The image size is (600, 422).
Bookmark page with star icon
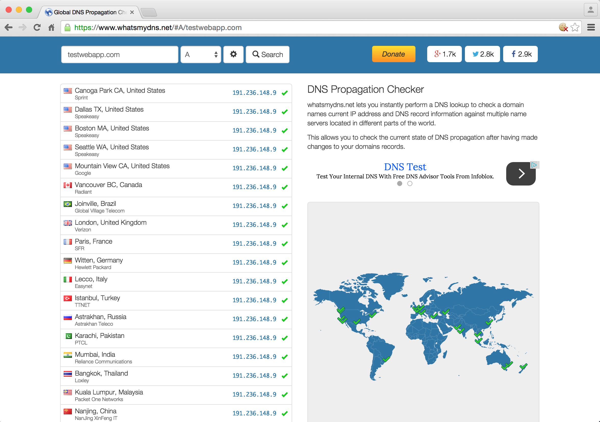point(575,28)
